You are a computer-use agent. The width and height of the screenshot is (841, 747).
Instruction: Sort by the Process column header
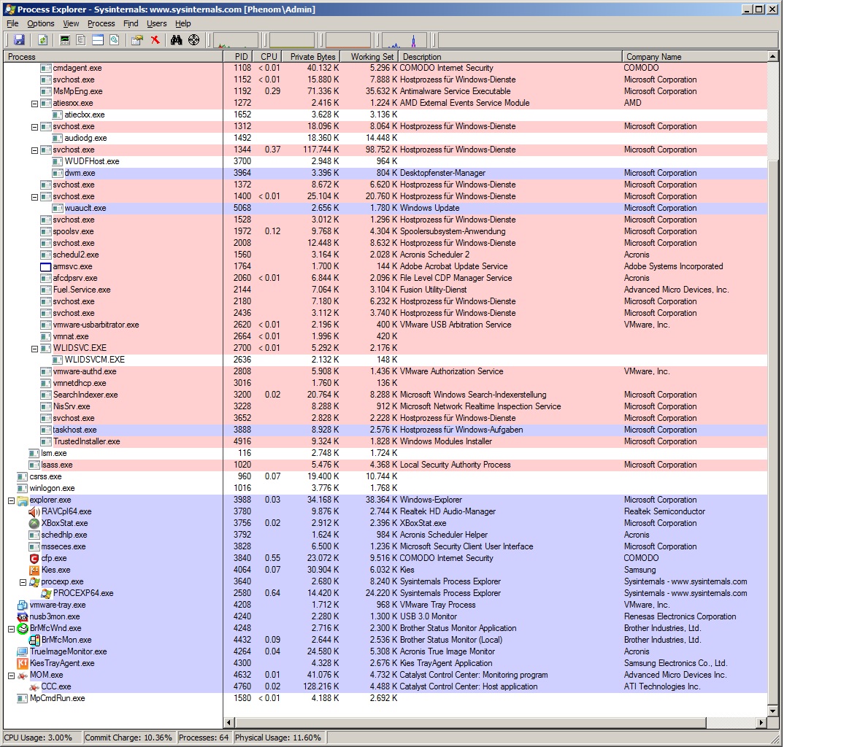113,57
